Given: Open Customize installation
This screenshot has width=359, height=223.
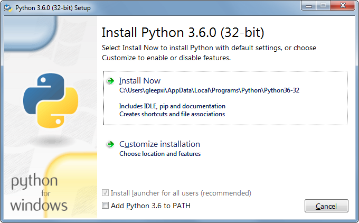Looking at the screenshot, I should pyautogui.click(x=159, y=144).
